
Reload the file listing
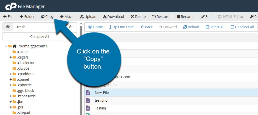tap(191, 27)
